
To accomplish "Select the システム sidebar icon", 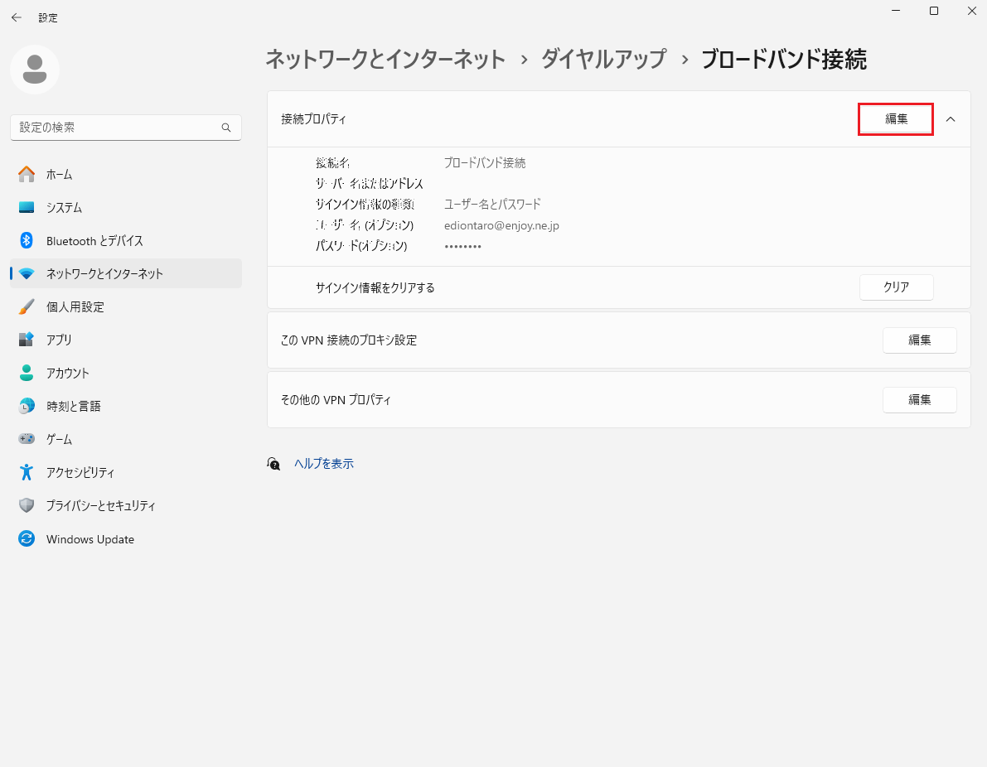I will tap(27, 207).
